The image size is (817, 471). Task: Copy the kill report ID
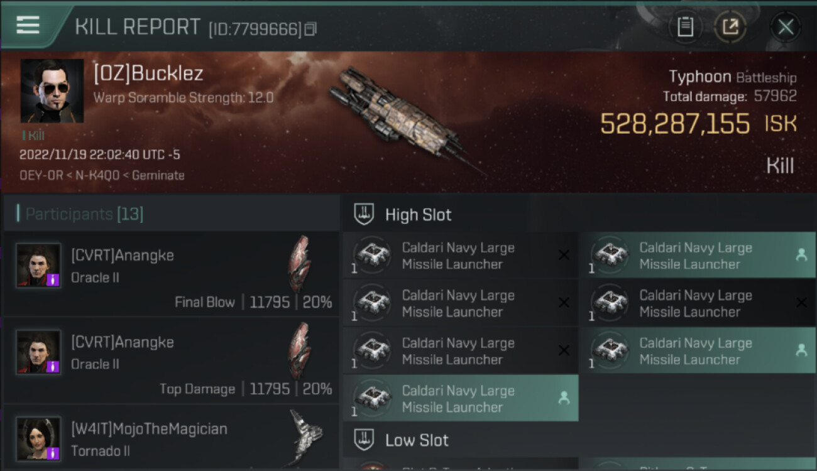point(310,29)
